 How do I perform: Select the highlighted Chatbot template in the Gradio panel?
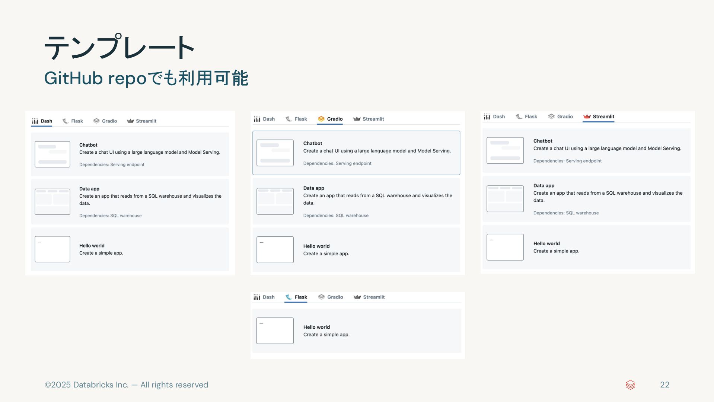(x=356, y=153)
